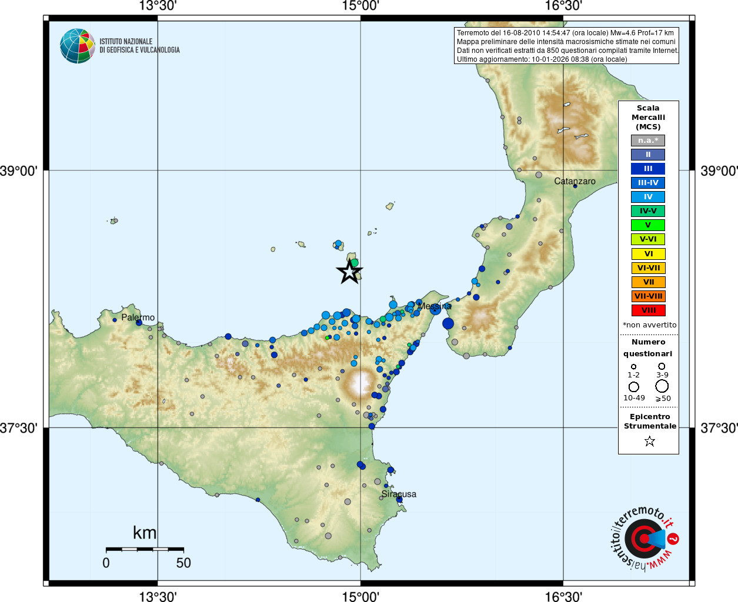738x602 pixels.
Task: Click the Messina city label
Action: point(435,306)
